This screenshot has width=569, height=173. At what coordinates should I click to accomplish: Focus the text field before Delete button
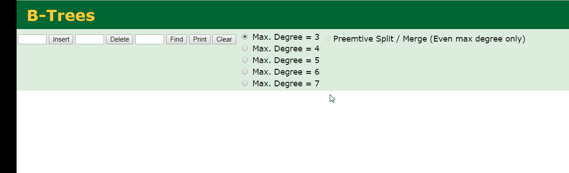tap(90, 39)
